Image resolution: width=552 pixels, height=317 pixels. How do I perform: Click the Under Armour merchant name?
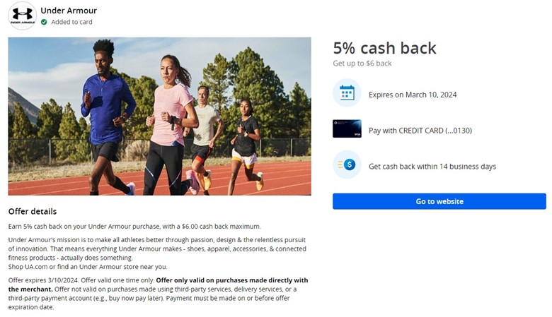[x=69, y=11]
